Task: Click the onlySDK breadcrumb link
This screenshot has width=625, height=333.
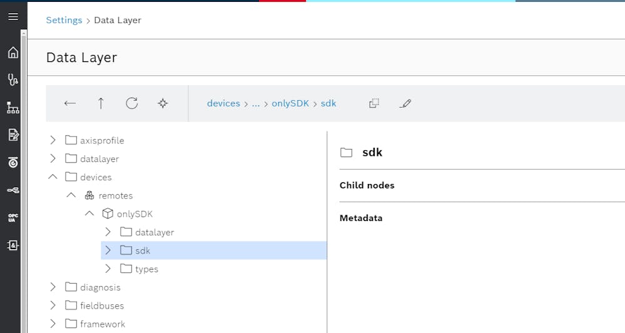Action: click(290, 103)
